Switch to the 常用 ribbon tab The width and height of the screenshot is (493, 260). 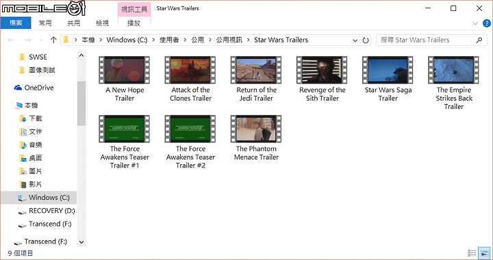pyautogui.click(x=45, y=23)
